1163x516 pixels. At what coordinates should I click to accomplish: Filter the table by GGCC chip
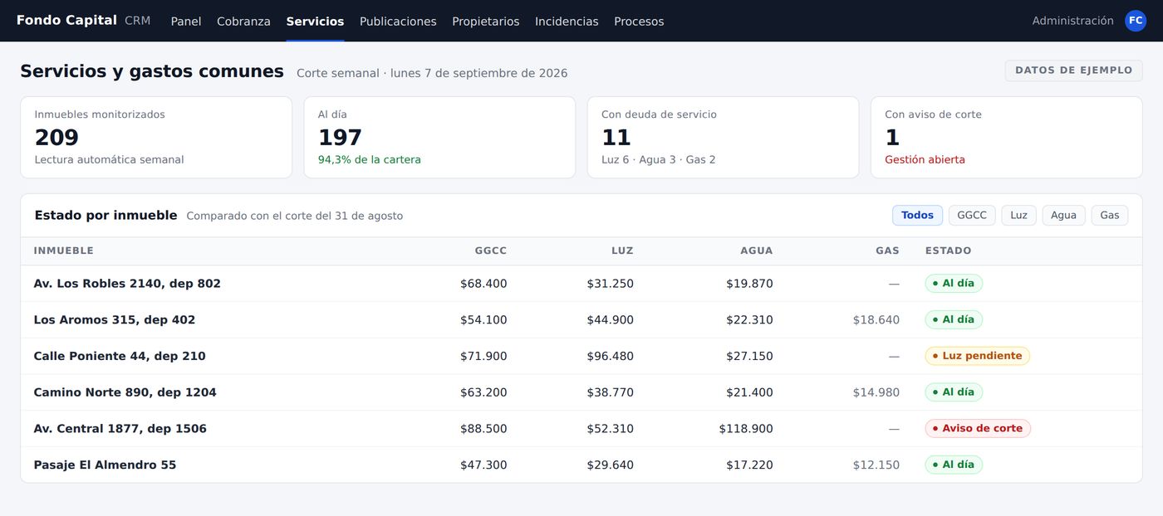972,216
